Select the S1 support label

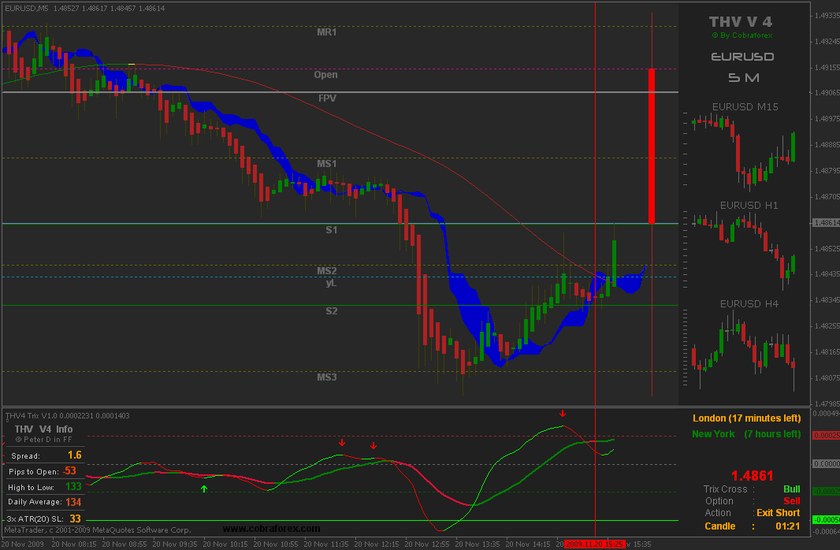332,230
